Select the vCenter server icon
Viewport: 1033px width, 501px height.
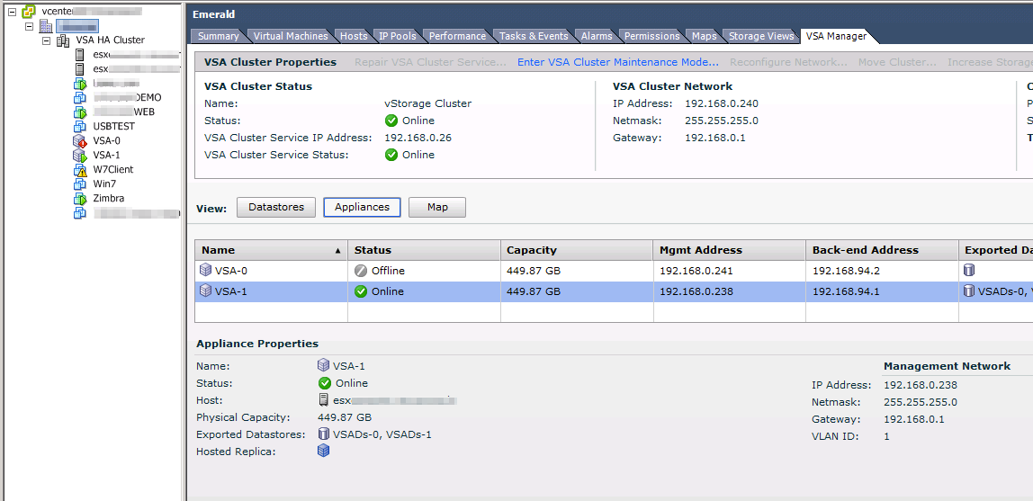pos(29,11)
